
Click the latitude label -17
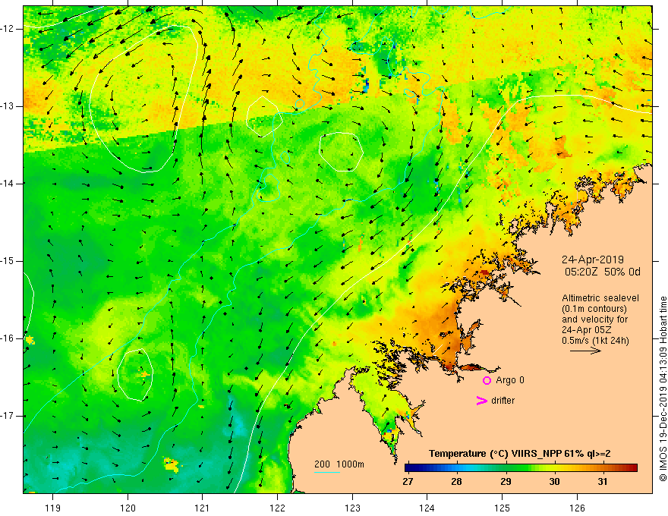8,416
